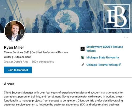Screen dimensions: 132x107
Task: Click the Greater Detroit Area location text
Action: pyautogui.click(x=16, y=62)
